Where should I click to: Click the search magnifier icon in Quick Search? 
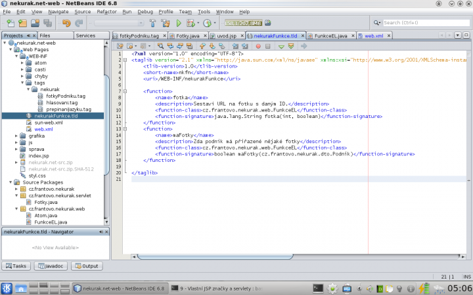click(376, 22)
